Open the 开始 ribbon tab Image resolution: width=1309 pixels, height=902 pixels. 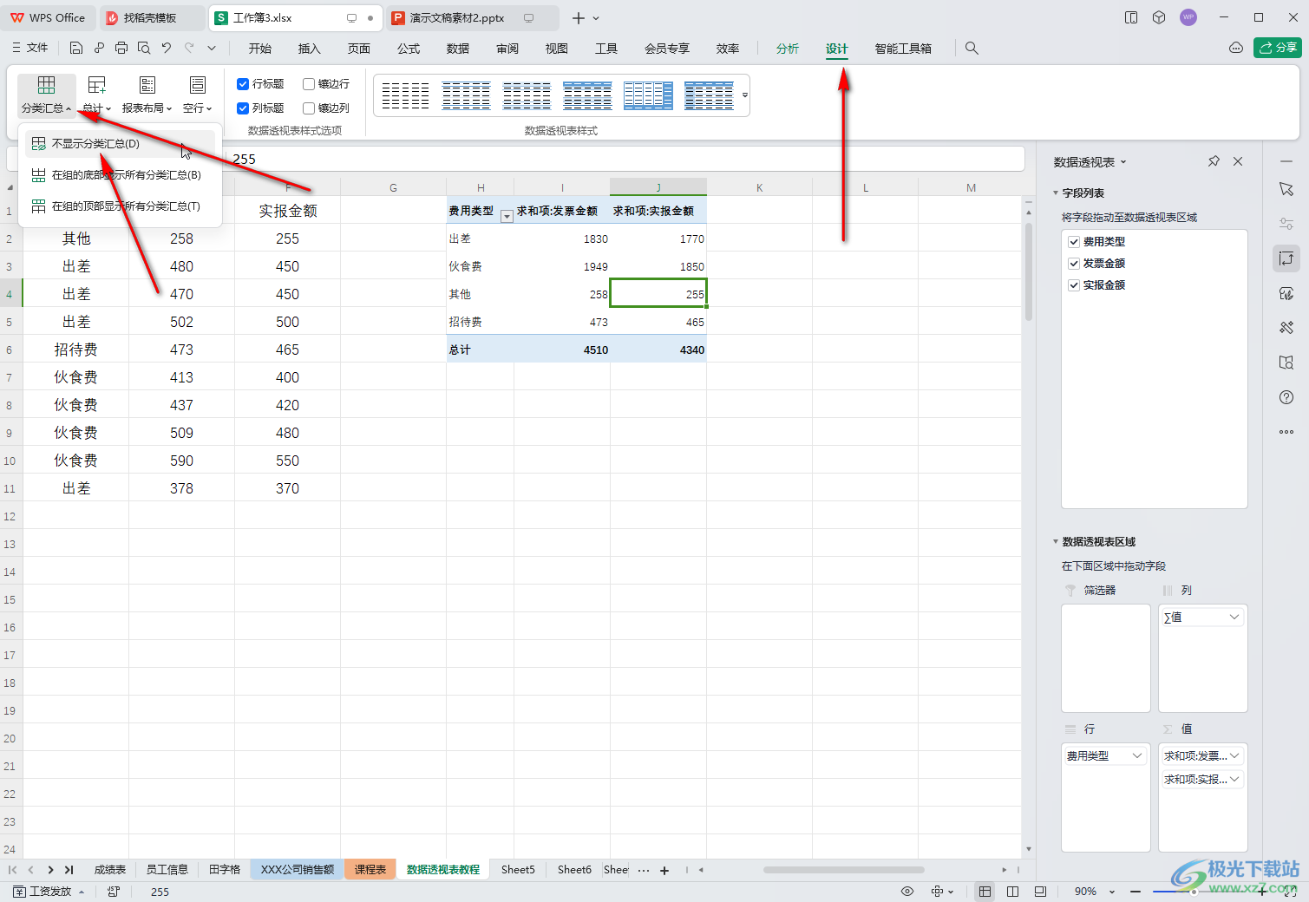pyautogui.click(x=260, y=49)
